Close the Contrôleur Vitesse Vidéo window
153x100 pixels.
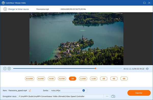click(149, 3)
